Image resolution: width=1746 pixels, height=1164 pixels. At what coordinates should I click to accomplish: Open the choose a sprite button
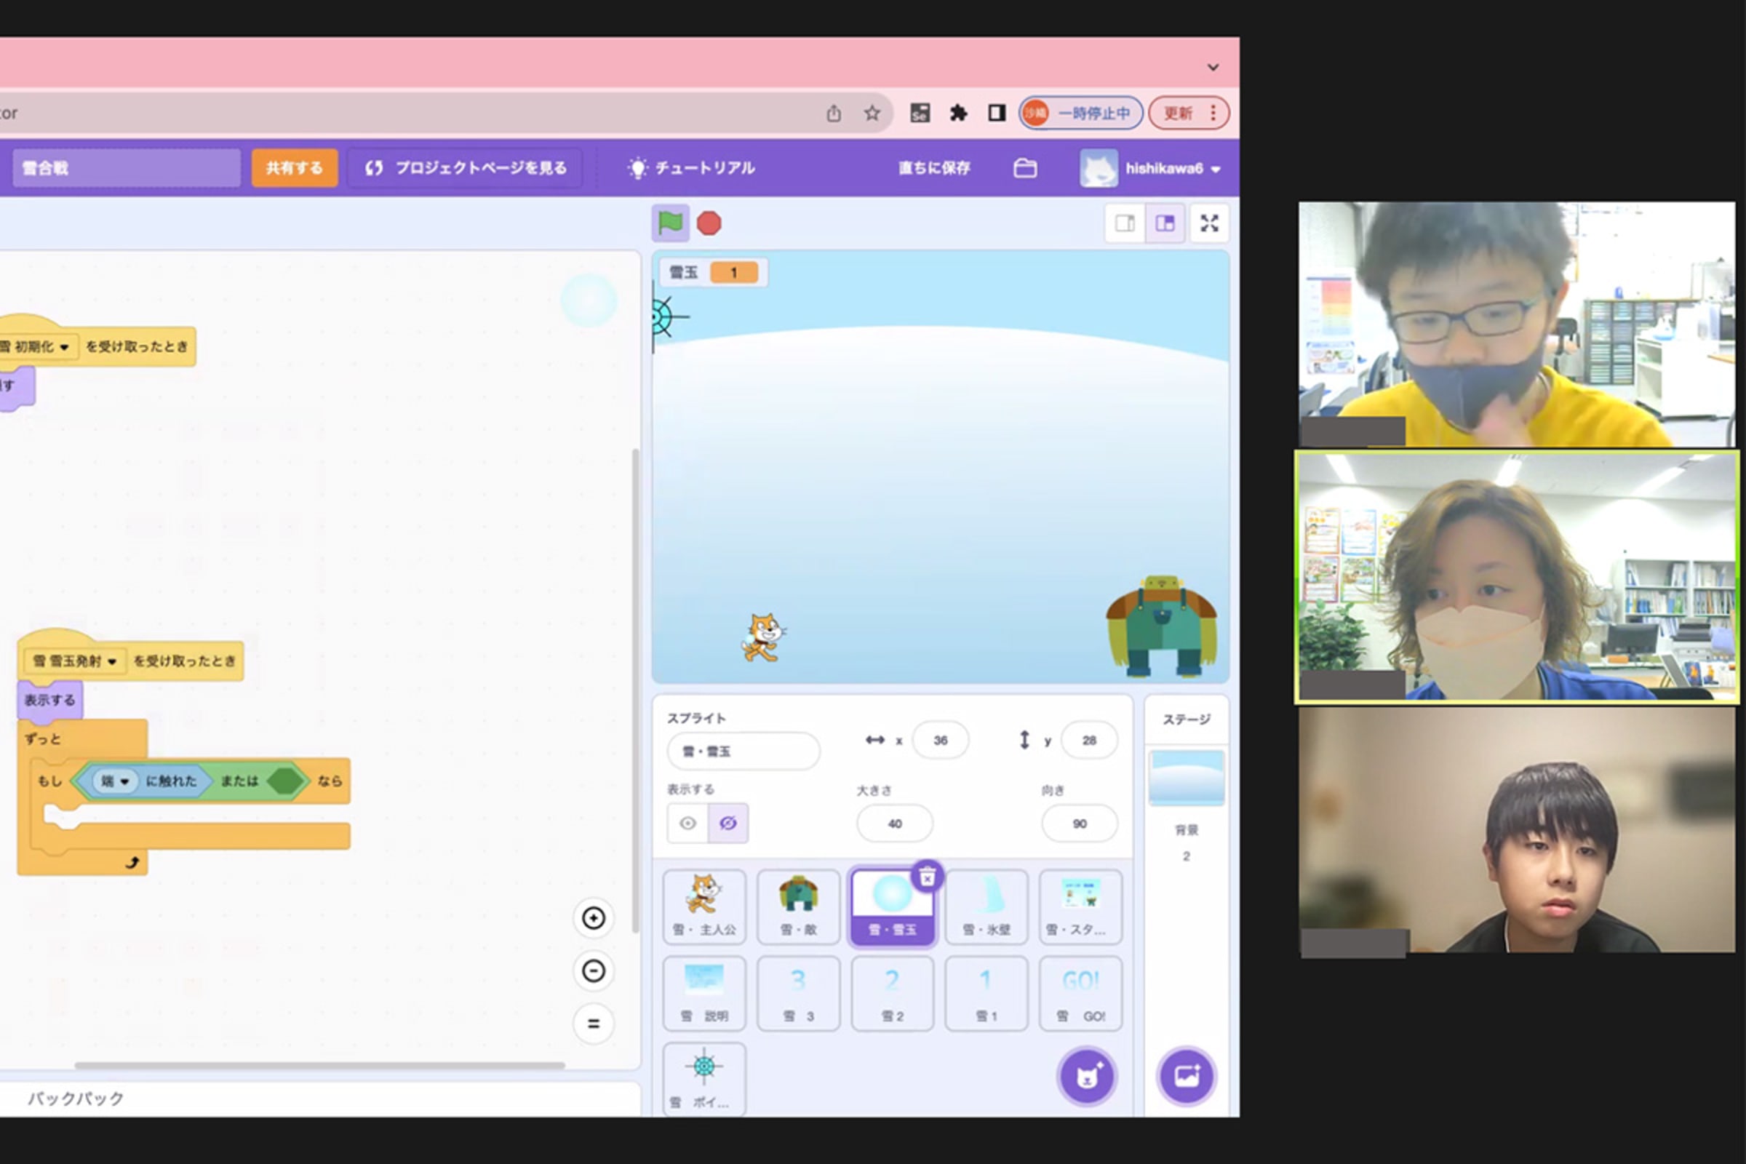point(1087,1077)
